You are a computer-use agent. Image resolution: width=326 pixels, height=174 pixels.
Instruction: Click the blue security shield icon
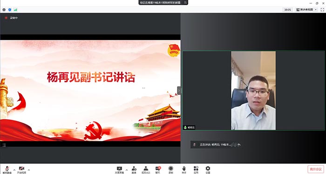(x=10, y=10)
